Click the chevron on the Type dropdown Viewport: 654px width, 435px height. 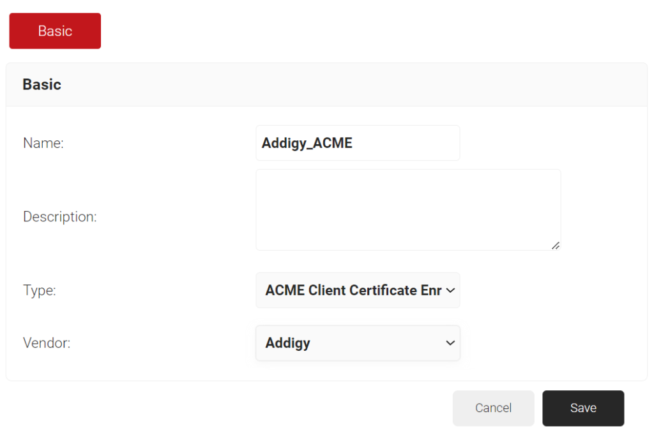click(x=450, y=290)
